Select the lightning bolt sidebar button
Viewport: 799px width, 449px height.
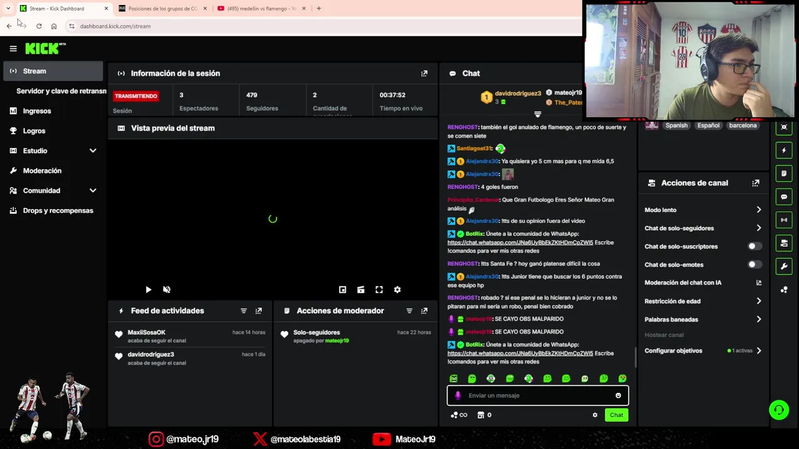[x=785, y=150]
